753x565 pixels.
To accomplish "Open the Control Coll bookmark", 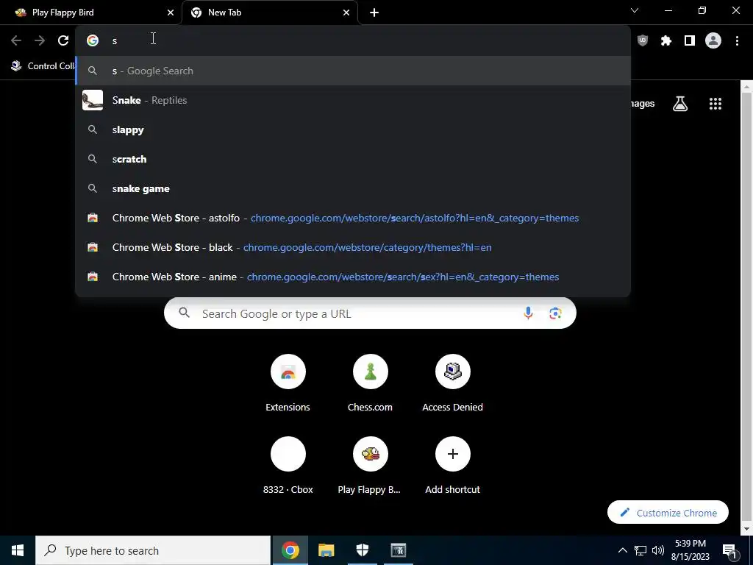I will [x=42, y=65].
